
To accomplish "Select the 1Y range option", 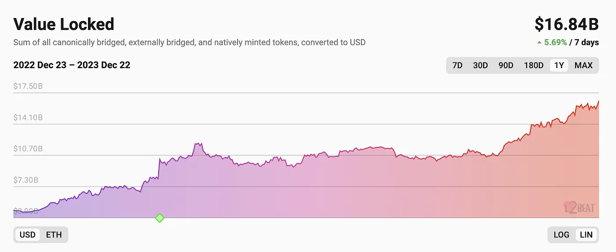I will 559,66.
